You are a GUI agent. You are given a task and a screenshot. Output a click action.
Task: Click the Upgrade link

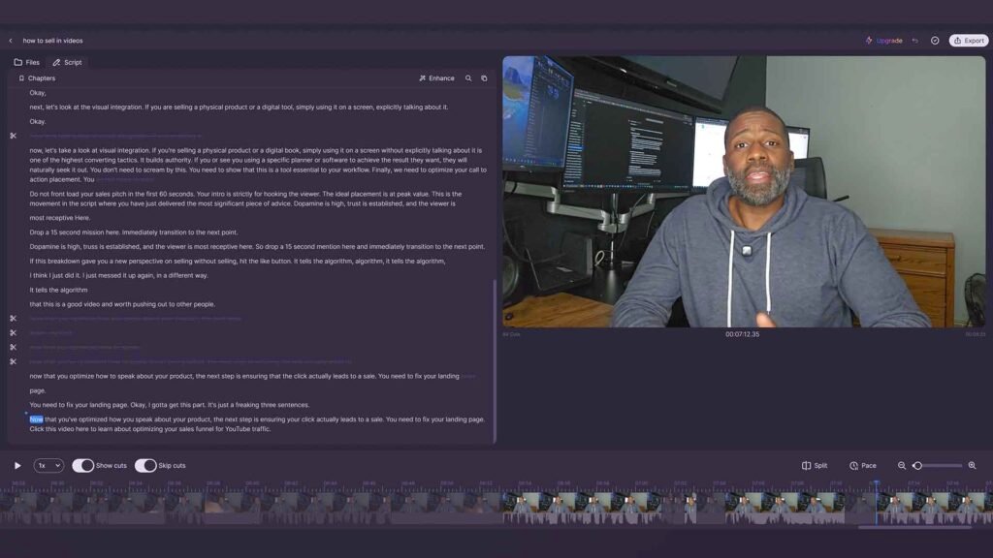pyautogui.click(x=883, y=41)
